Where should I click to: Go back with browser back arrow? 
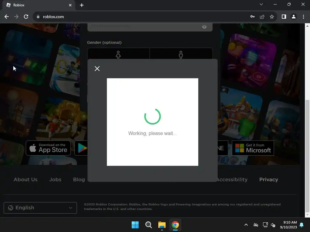pyautogui.click(x=7, y=17)
